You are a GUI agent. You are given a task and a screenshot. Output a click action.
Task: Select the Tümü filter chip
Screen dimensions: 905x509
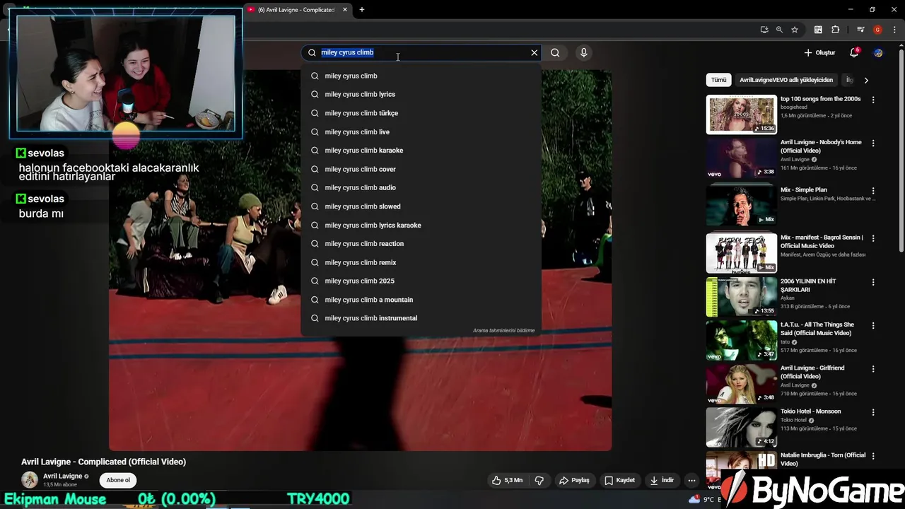pos(718,80)
